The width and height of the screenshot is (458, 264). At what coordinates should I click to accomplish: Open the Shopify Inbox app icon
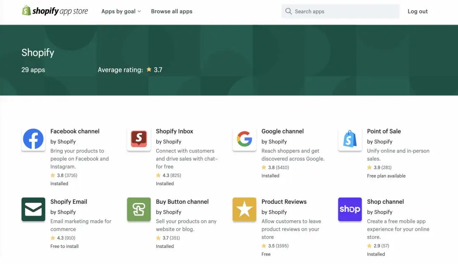[139, 139]
